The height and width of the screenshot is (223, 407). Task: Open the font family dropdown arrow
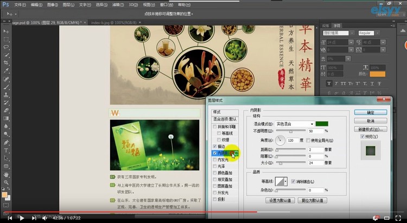352,33
